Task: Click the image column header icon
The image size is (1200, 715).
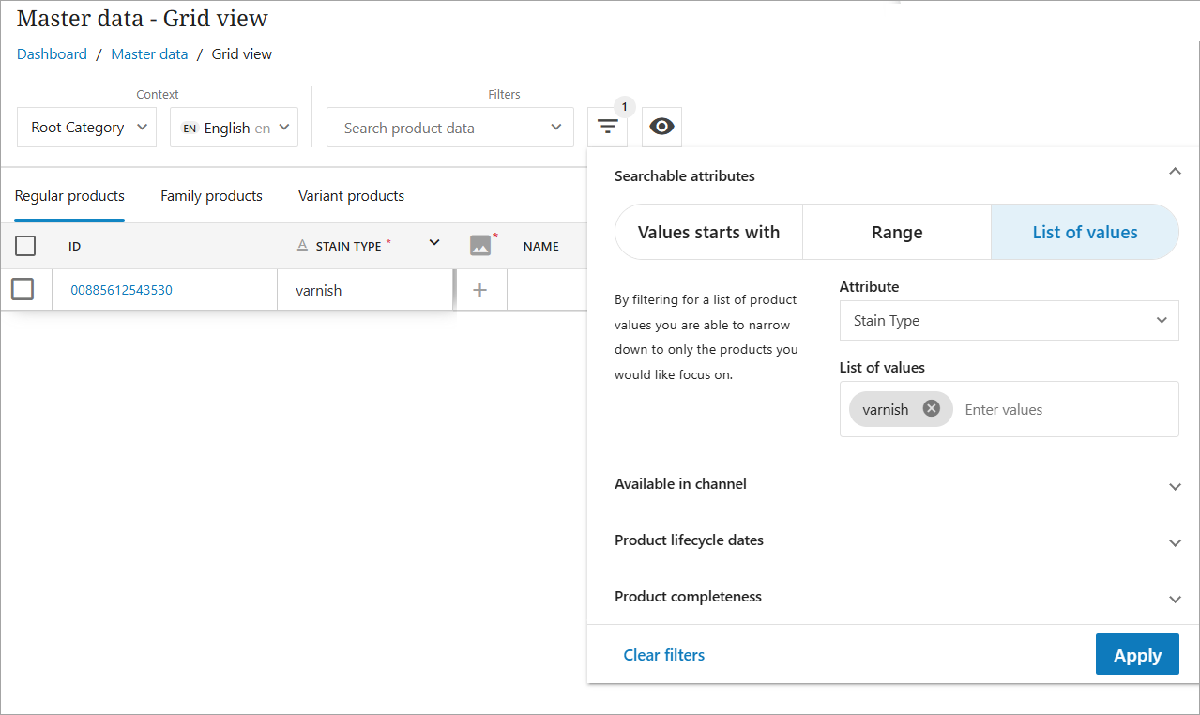Action: pos(480,246)
